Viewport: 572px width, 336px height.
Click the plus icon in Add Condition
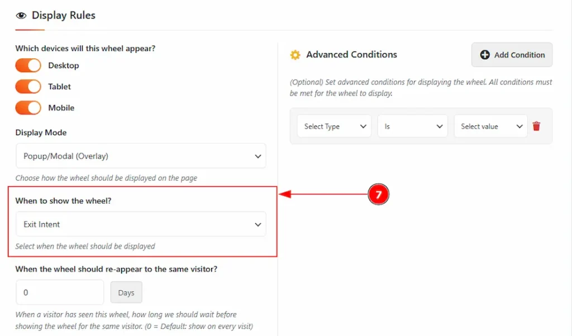coord(485,55)
